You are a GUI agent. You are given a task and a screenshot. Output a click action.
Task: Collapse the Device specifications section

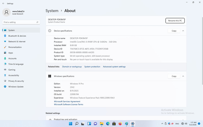pos(183,31)
